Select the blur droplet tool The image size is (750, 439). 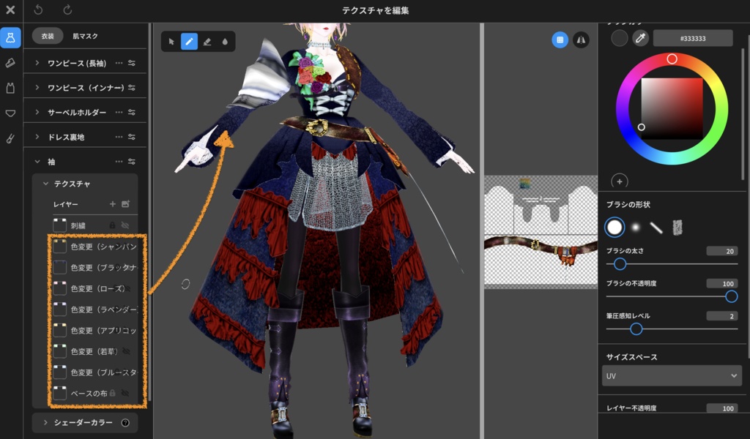click(226, 42)
